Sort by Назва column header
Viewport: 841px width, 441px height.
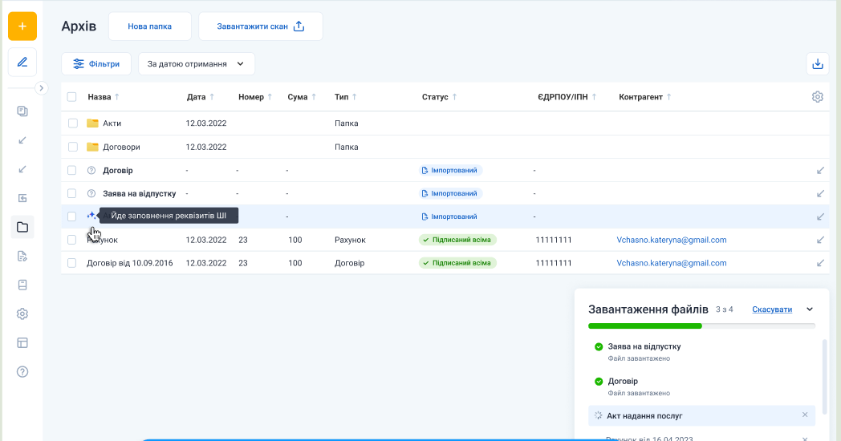click(104, 97)
